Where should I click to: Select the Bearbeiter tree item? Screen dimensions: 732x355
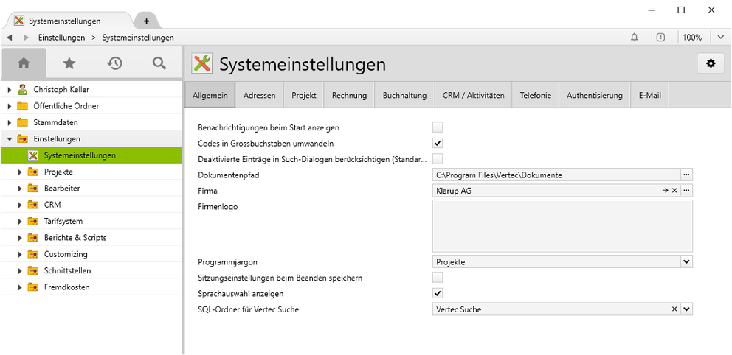(62, 189)
